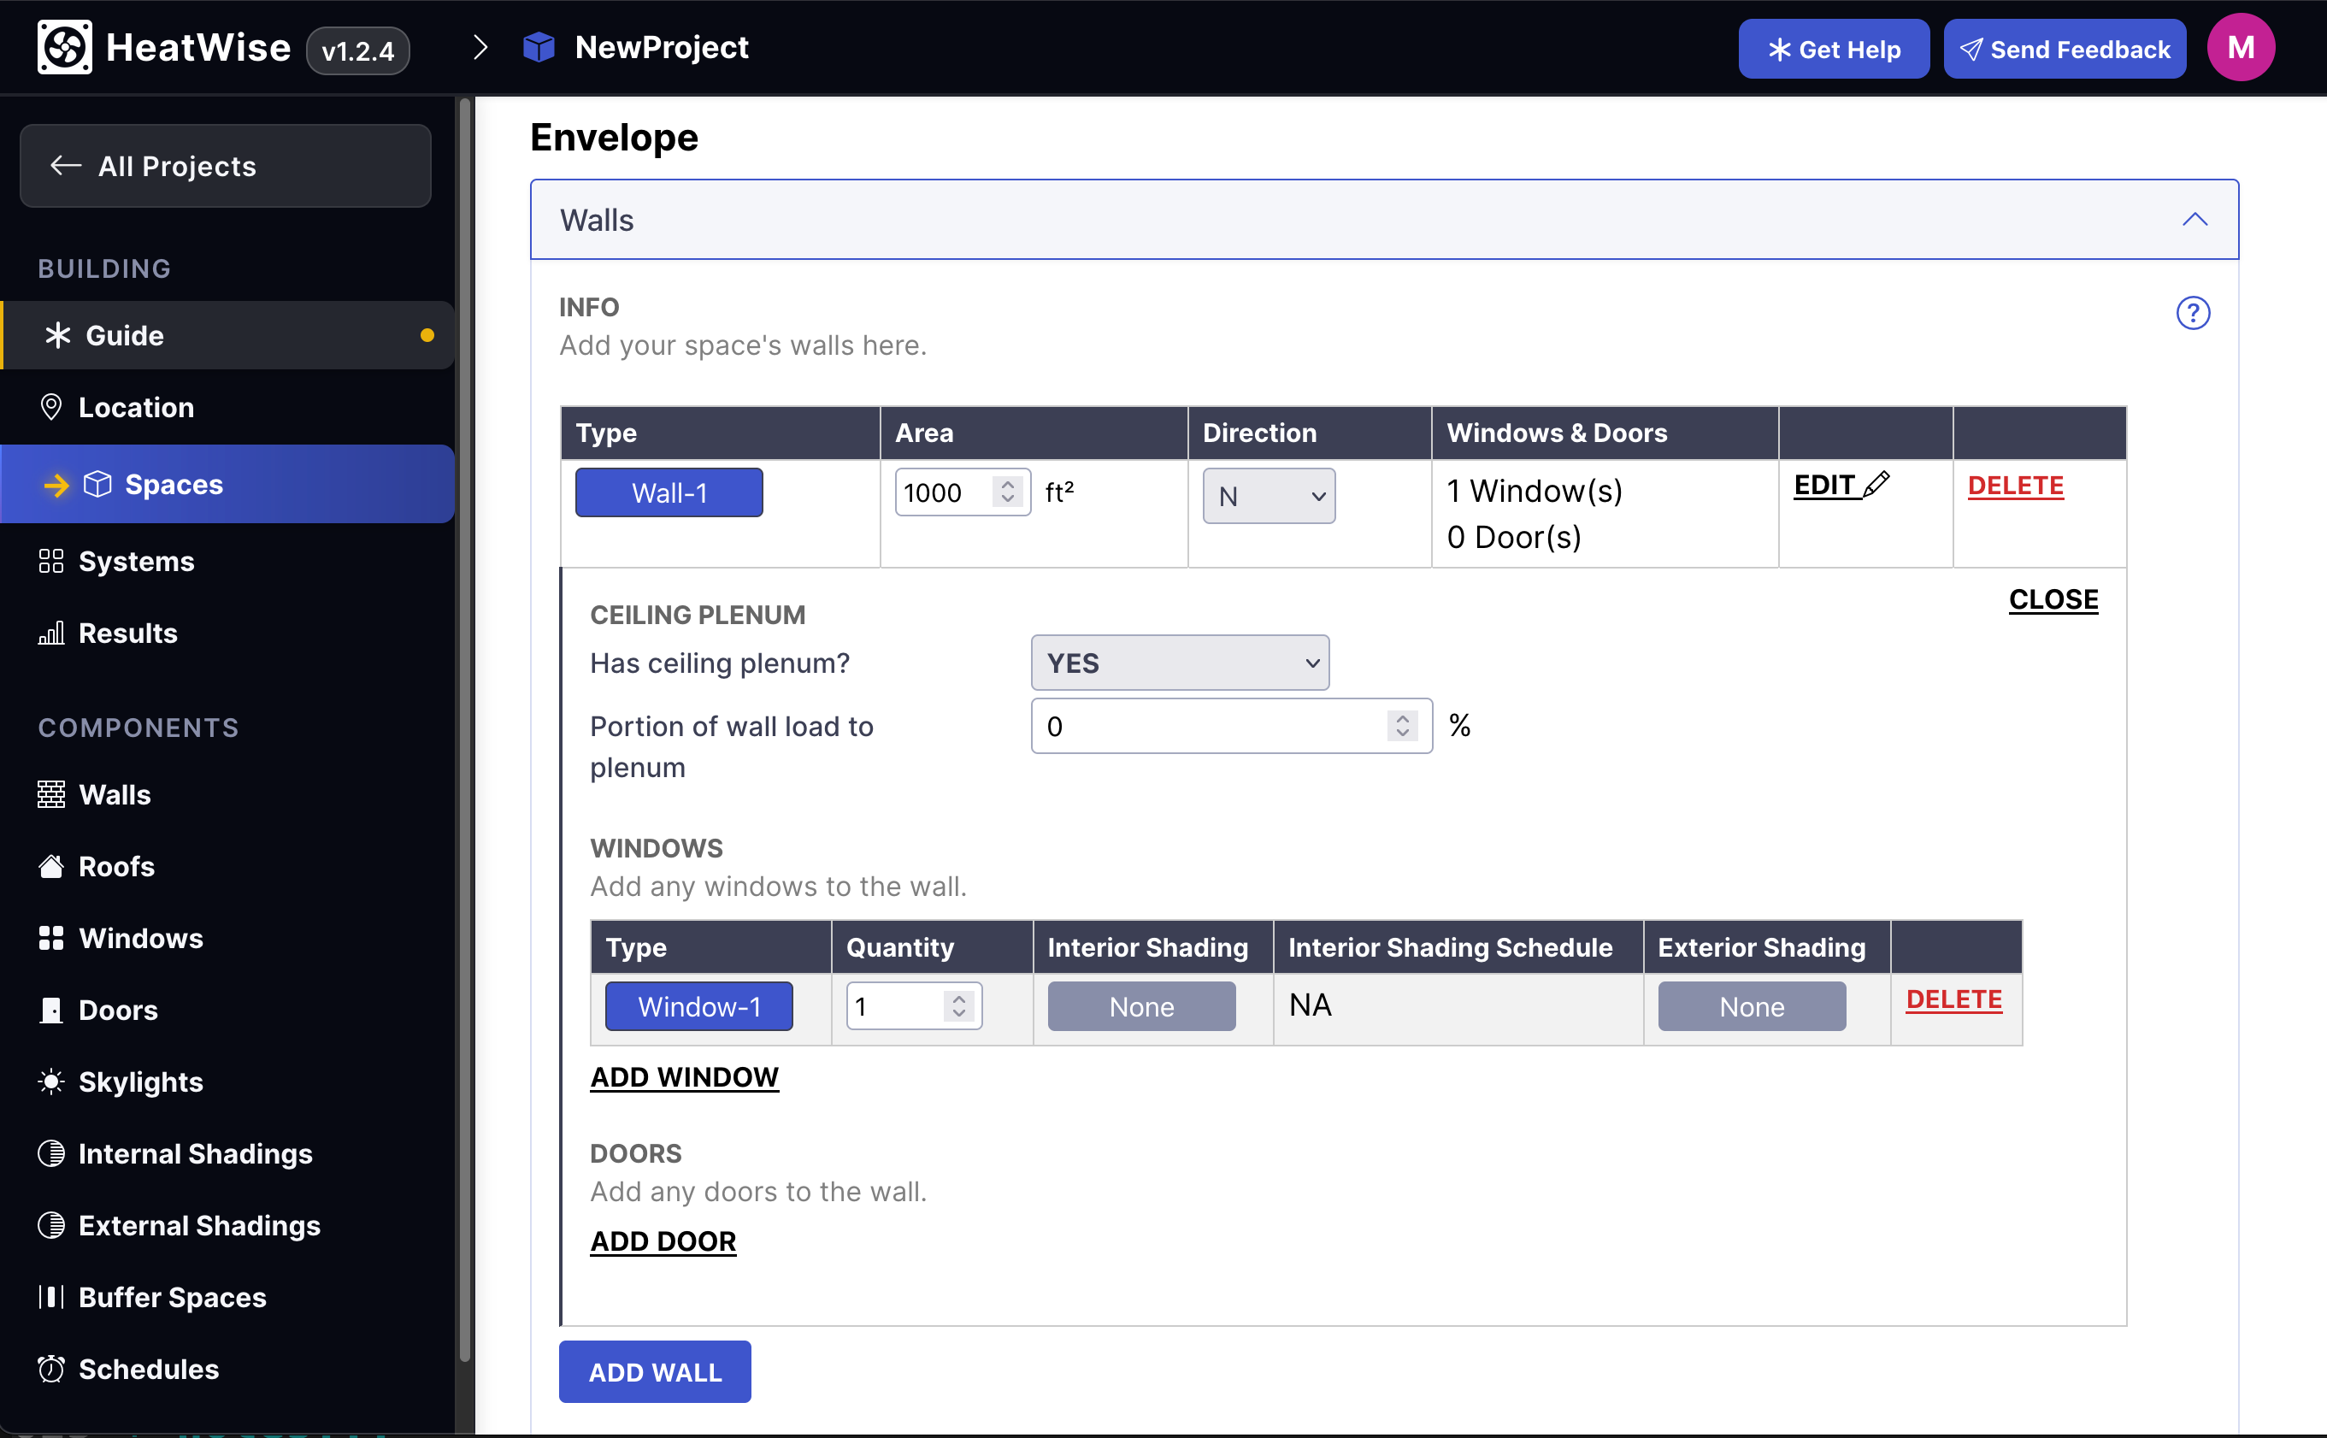Viewport: 2327px width, 1438px height.
Task: Click the back arrow in All Projects
Action: (x=66, y=166)
